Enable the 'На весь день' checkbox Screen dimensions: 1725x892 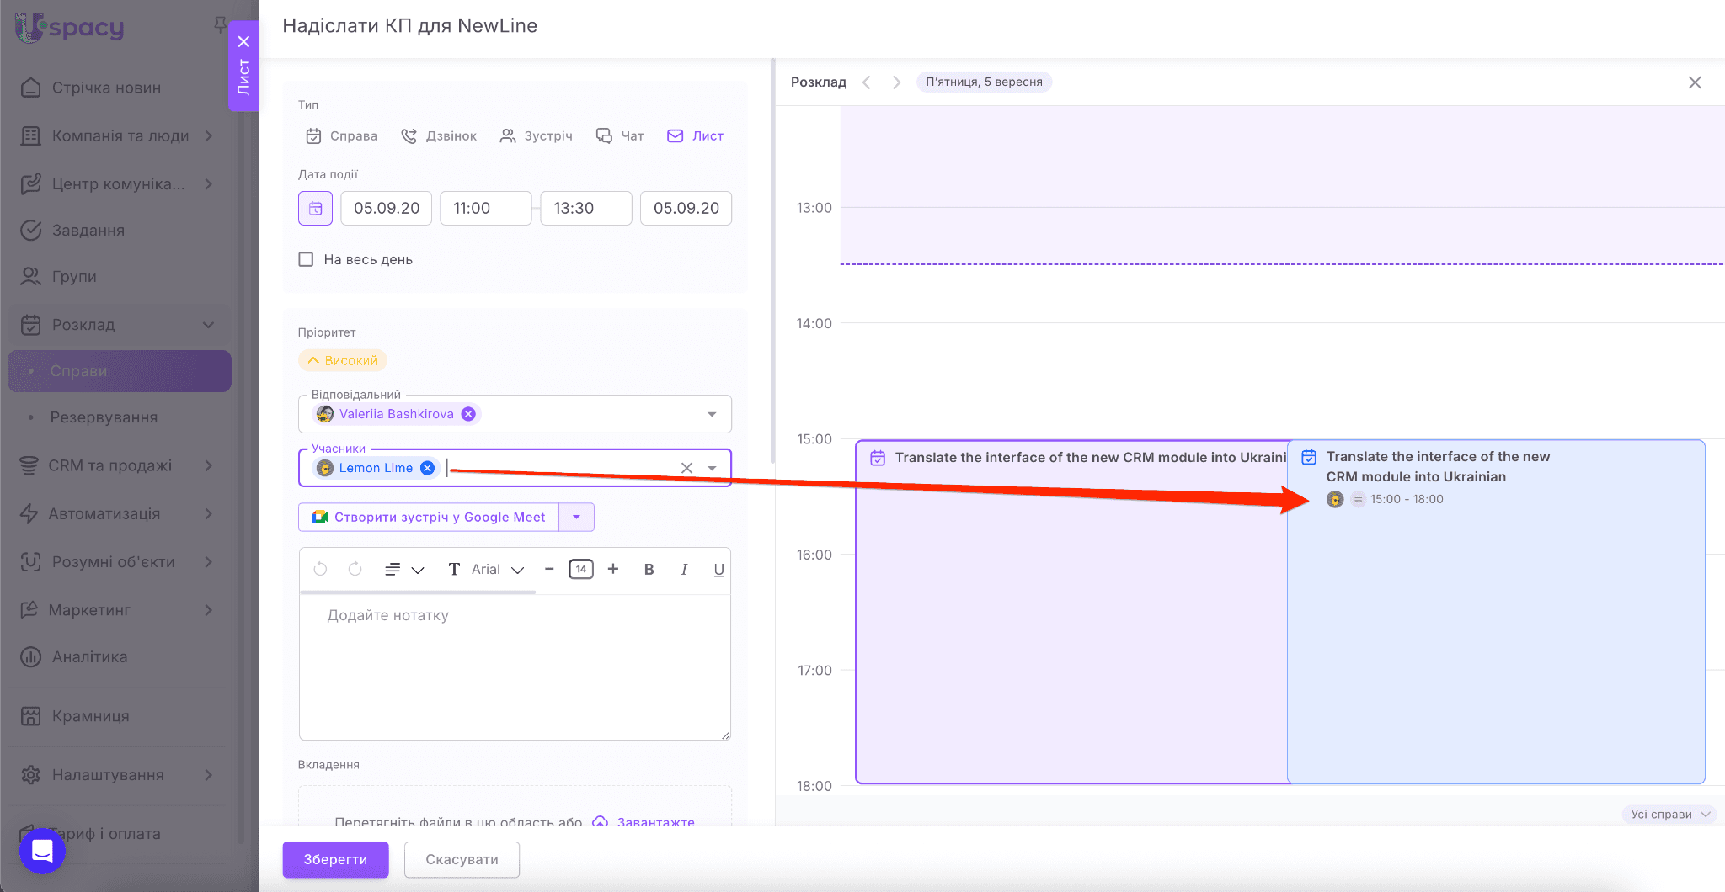click(x=306, y=259)
